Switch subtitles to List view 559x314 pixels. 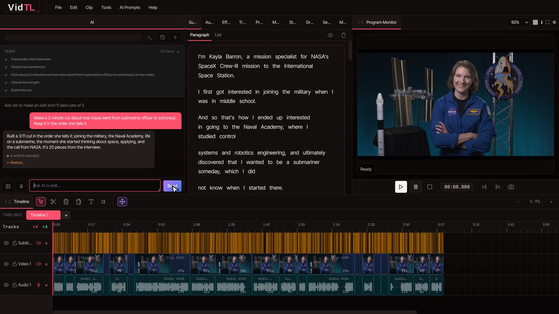[x=218, y=35]
